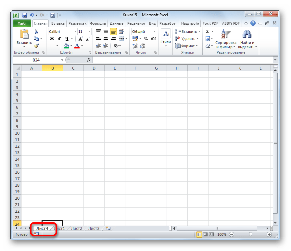The width and height of the screenshot is (291, 251).
Task: Open Найти и выделить dropdown
Action: coord(247,39)
